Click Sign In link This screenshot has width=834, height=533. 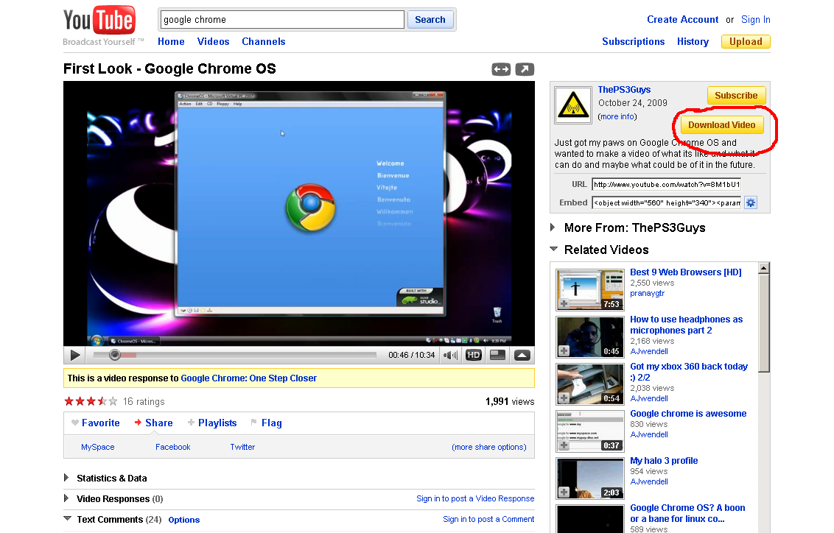coord(755,20)
